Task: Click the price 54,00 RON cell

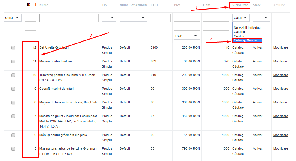Action: [192, 135]
